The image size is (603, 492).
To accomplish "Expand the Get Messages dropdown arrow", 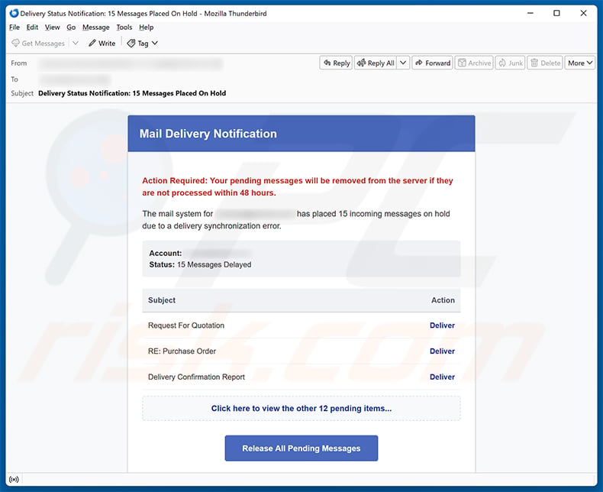I will (x=76, y=43).
